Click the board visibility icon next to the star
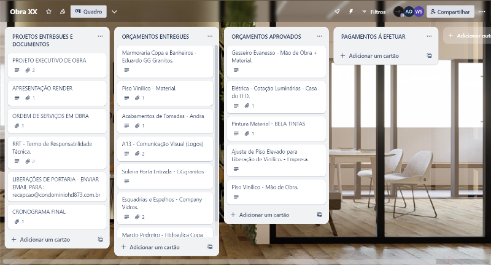Viewport: 491px width, 265px height. tap(63, 12)
